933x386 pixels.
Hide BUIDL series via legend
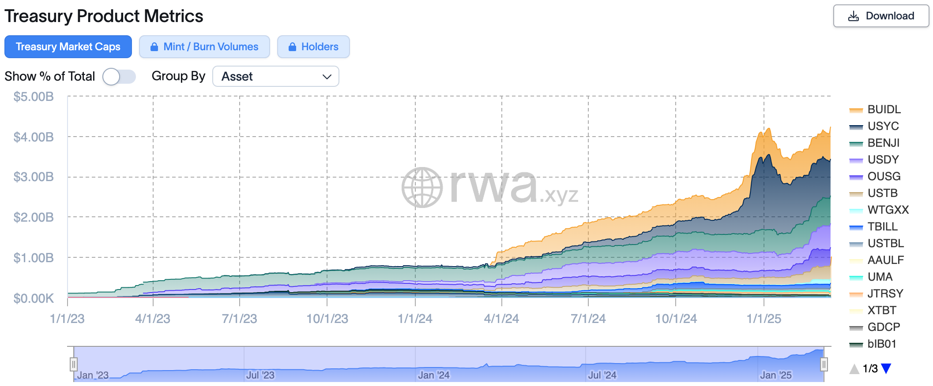[x=884, y=109]
